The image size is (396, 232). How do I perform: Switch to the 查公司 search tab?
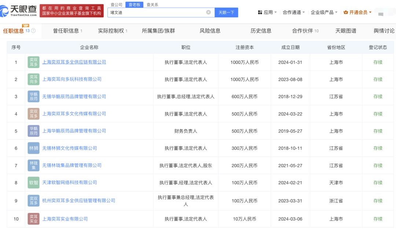[116, 5]
